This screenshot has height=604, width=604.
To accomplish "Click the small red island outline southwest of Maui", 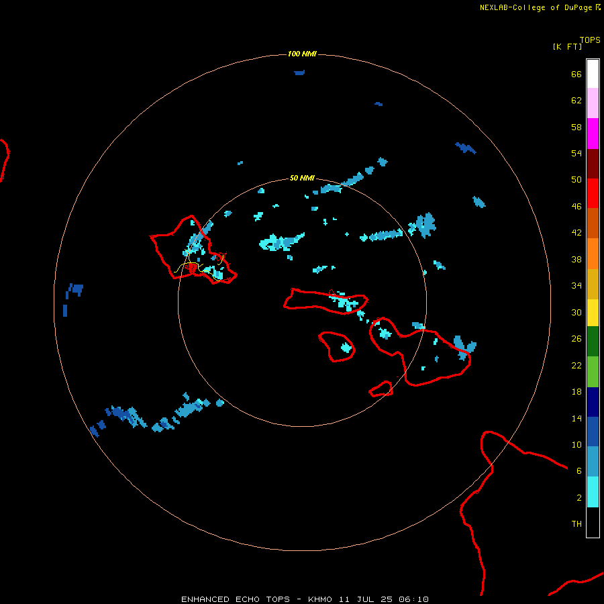I will [381, 389].
